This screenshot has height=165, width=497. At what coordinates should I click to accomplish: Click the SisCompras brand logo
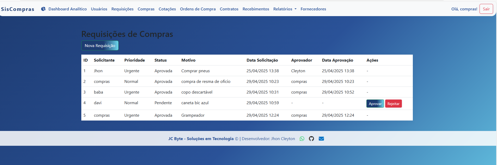(x=18, y=9)
